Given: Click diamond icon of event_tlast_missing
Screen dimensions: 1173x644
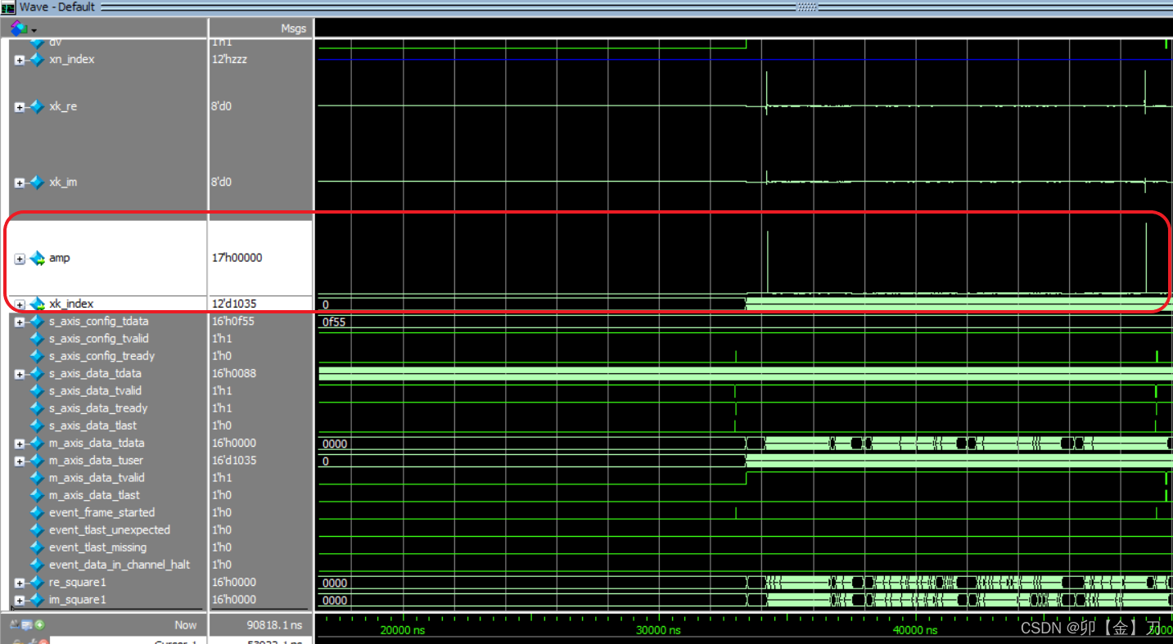Looking at the screenshot, I should [x=37, y=547].
